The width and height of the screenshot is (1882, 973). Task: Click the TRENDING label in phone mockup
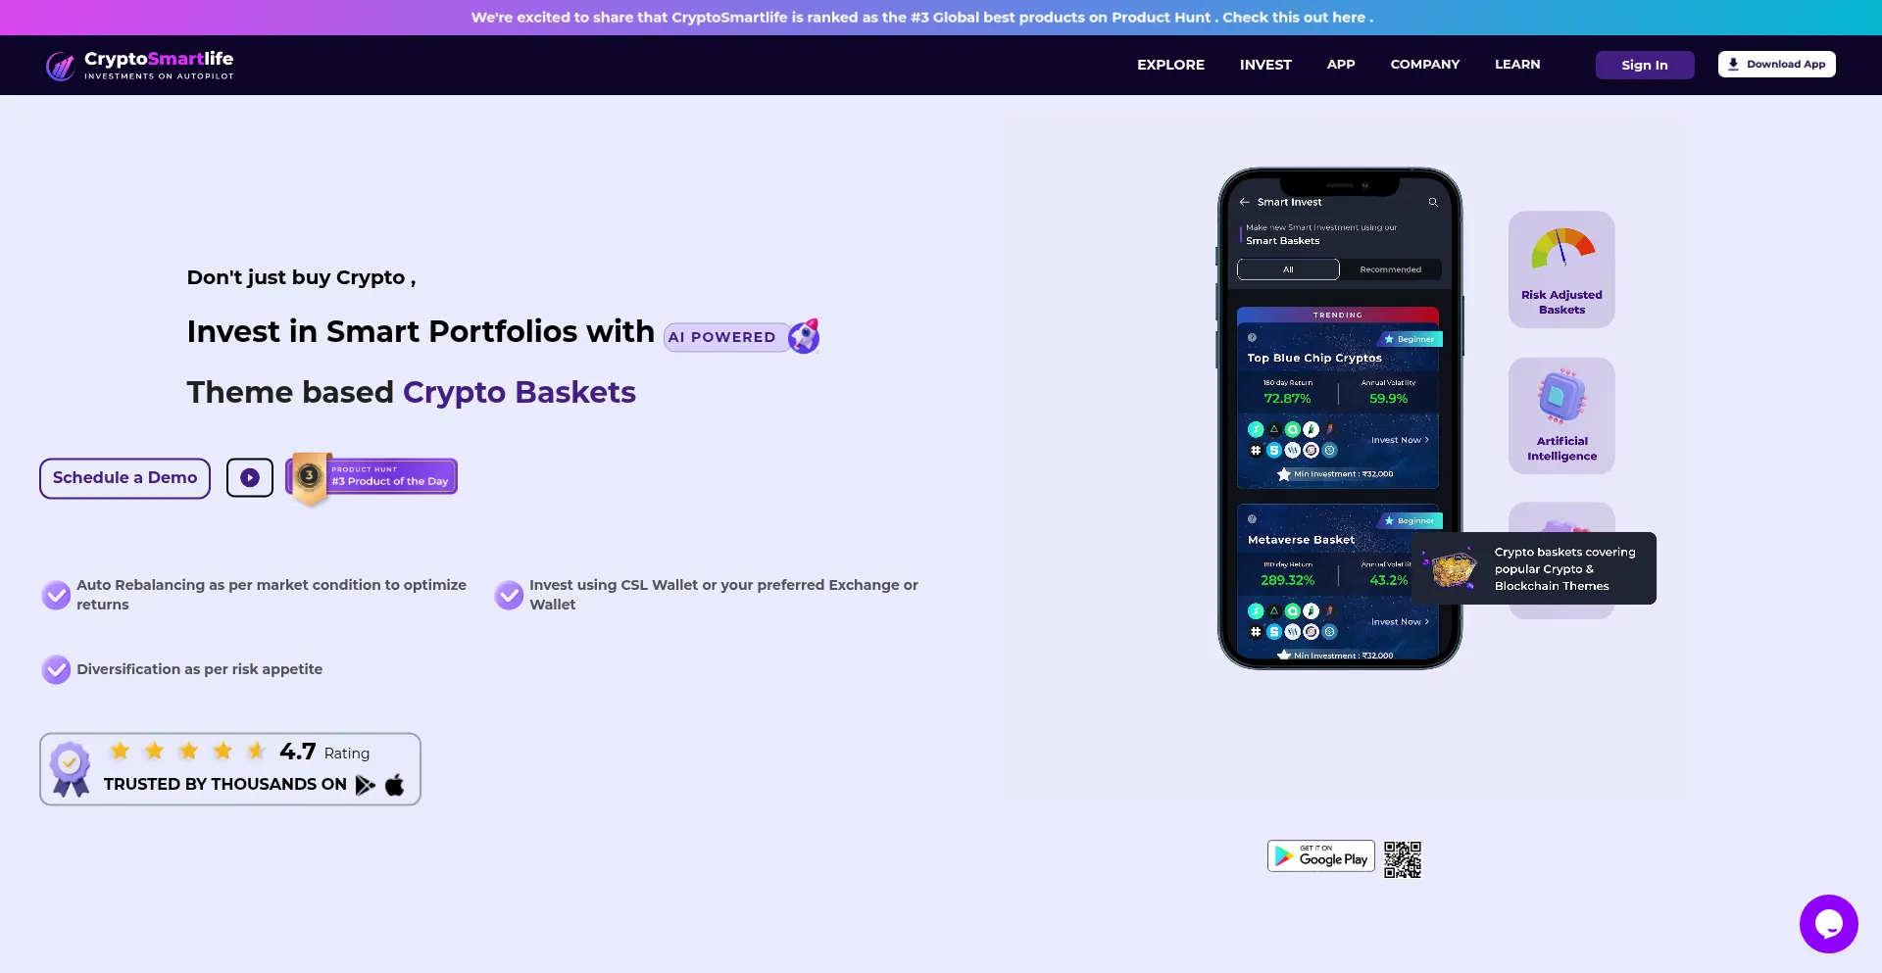coord(1338,316)
